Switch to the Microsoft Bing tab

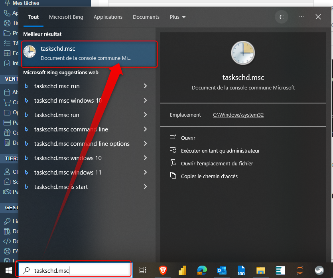tap(66, 17)
